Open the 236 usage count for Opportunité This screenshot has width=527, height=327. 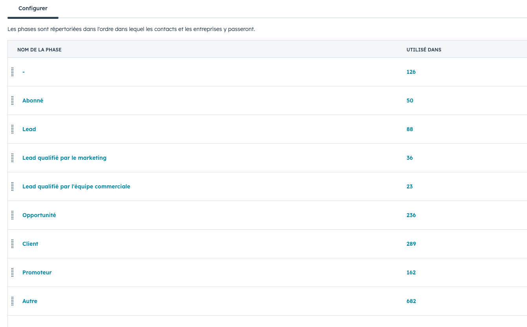pyautogui.click(x=411, y=215)
